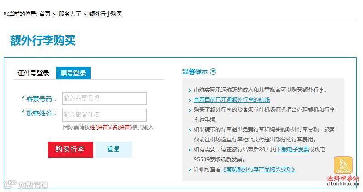Open 《南航额外行李产品购买须知》 link

coord(258,169)
